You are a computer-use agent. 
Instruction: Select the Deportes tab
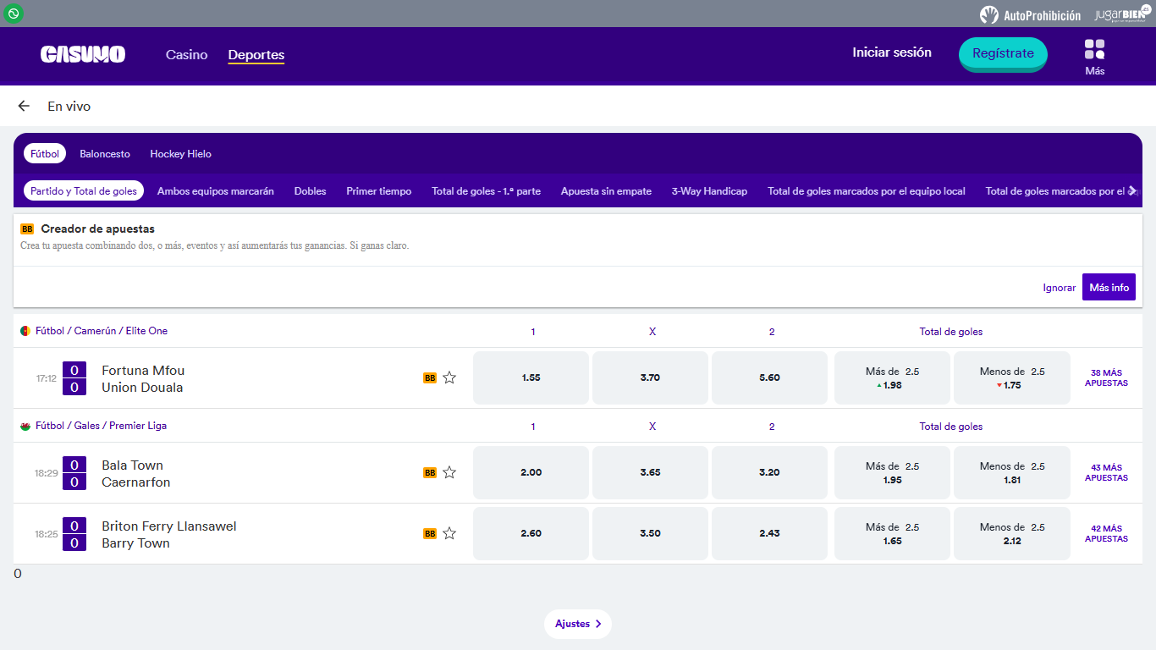[x=256, y=55]
